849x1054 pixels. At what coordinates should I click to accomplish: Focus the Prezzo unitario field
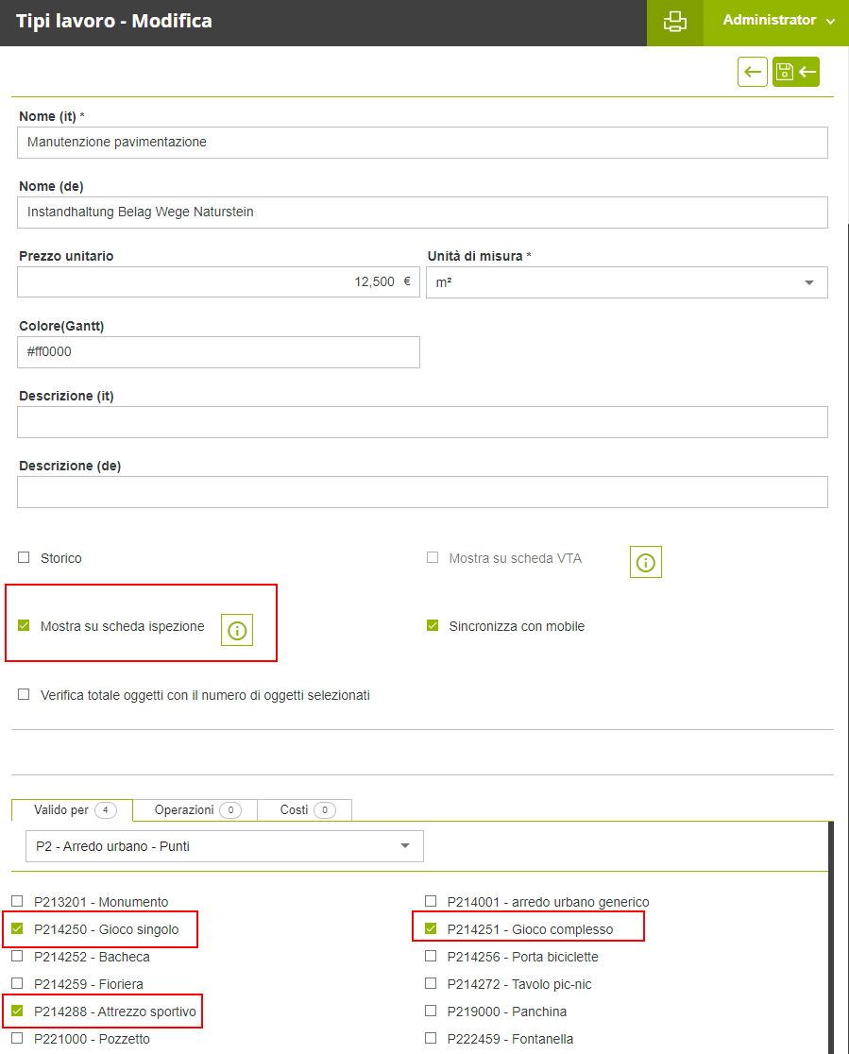click(x=218, y=282)
